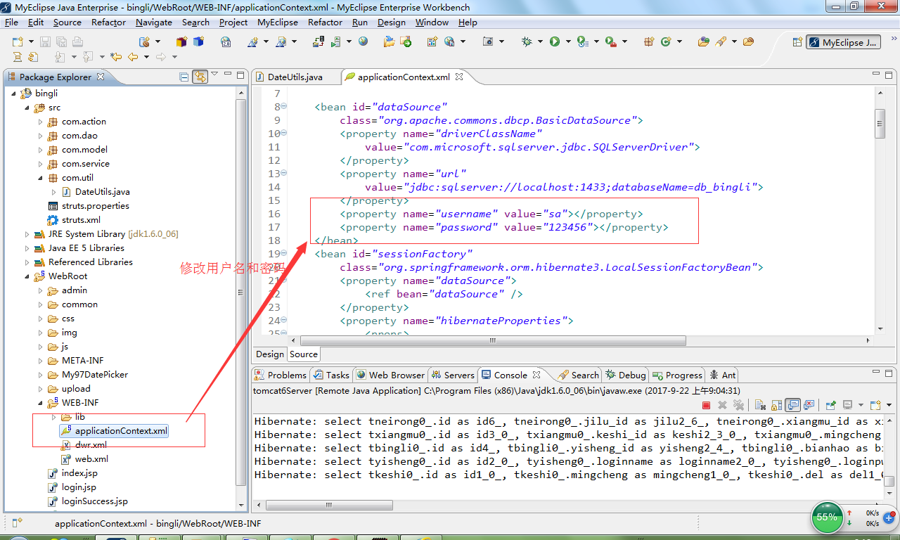The width and height of the screenshot is (900, 540).
Task: Toggle Link with Editor in Package Explorer
Action: point(200,77)
